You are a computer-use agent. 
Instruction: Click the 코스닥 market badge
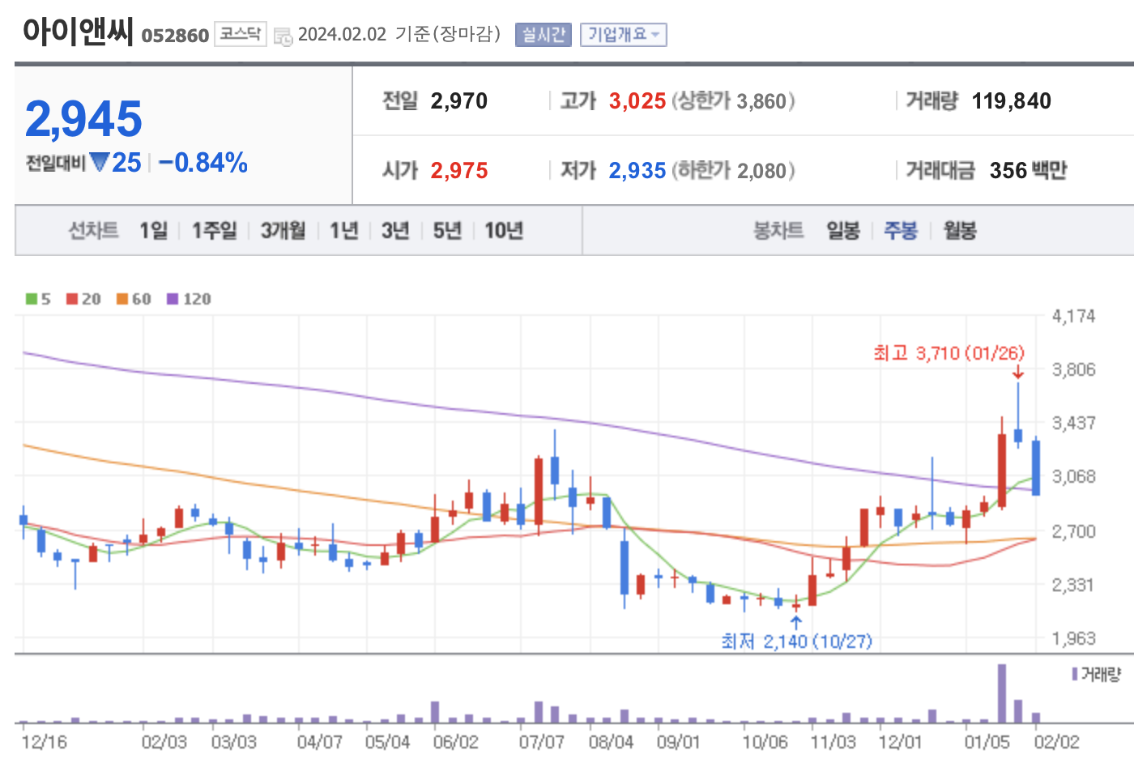[x=241, y=34]
